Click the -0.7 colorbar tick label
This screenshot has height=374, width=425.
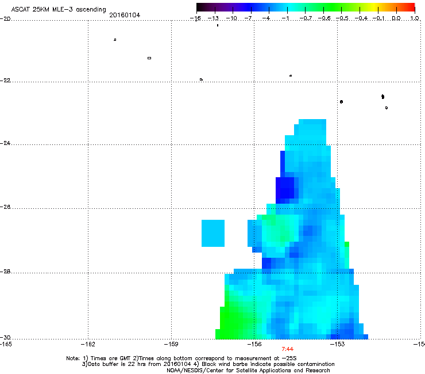(x=306, y=18)
